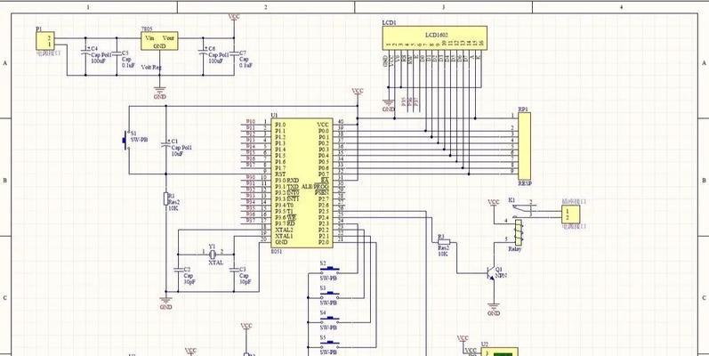Select the Y1 XTAL crystal symbol
The image size is (709, 356).
(x=211, y=254)
